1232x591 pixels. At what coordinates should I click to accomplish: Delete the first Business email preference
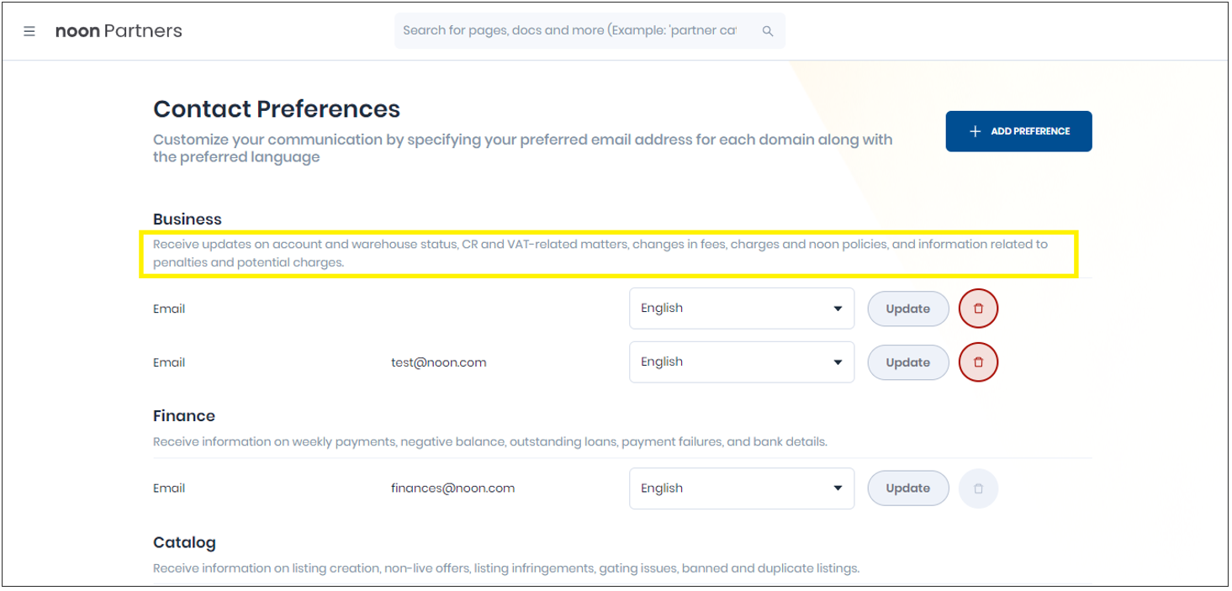978,309
